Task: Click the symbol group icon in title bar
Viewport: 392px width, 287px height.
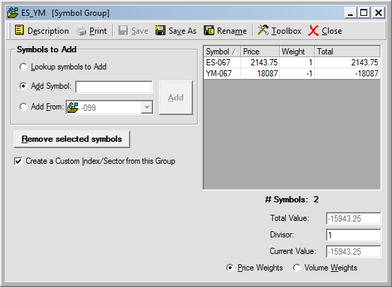Action: tap(13, 12)
